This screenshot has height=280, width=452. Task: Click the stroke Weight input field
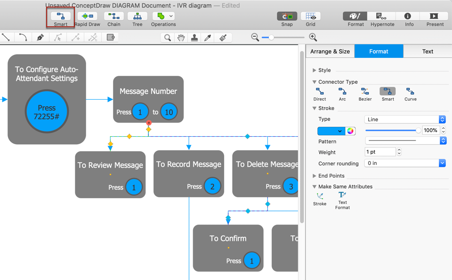(380, 152)
